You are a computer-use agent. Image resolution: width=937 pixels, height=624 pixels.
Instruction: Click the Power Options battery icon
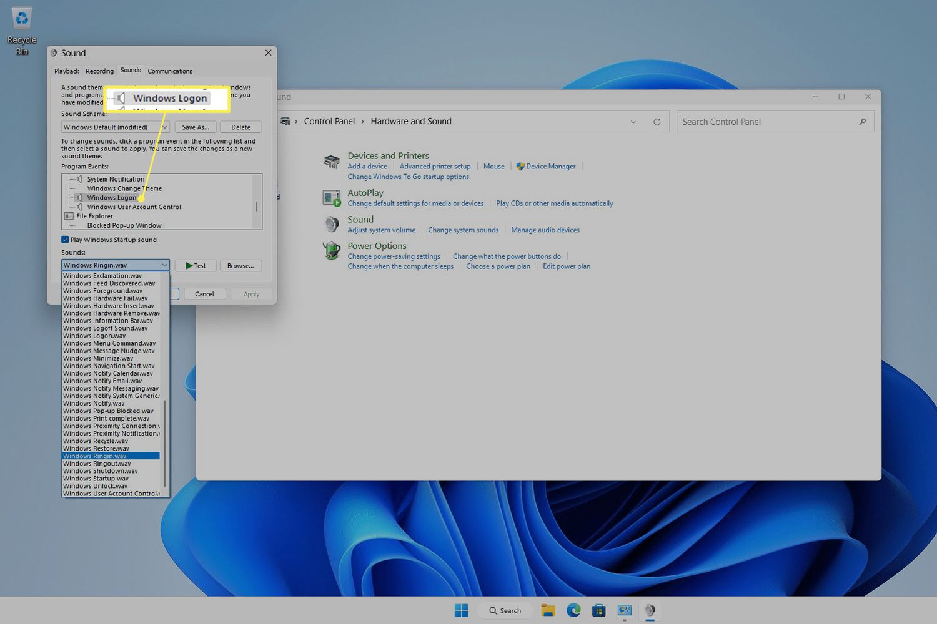click(331, 251)
